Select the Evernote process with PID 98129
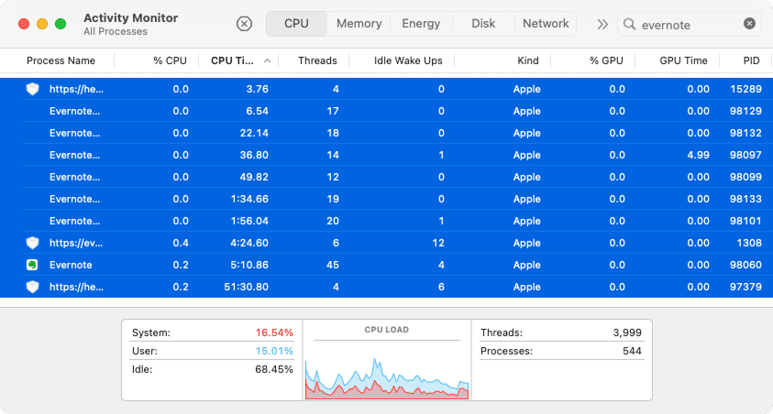The height and width of the screenshot is (414, 773). pos(387,111)
